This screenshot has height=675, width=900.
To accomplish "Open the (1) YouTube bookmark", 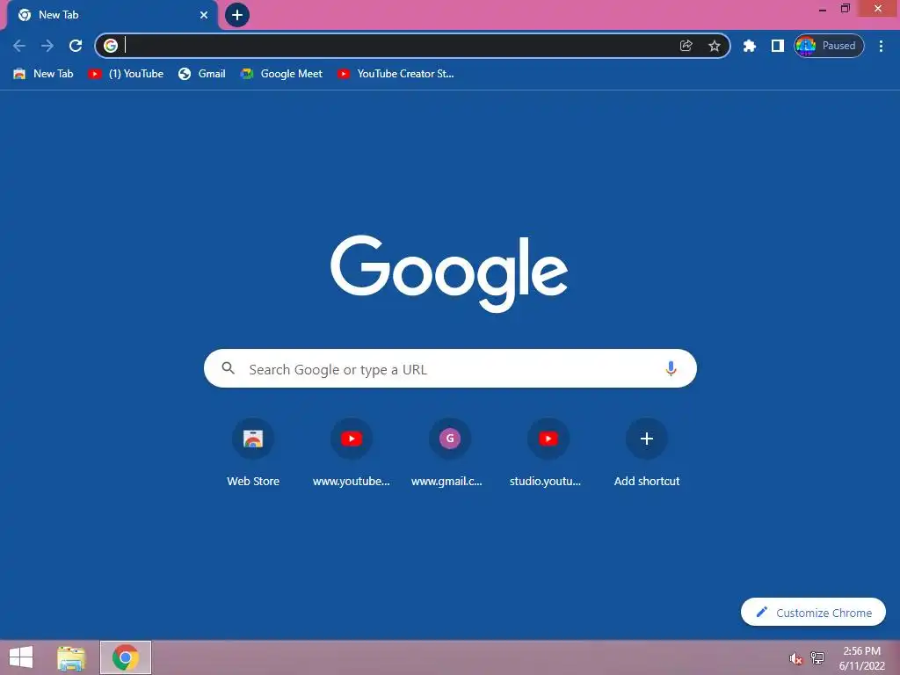I will coord(126,74).
